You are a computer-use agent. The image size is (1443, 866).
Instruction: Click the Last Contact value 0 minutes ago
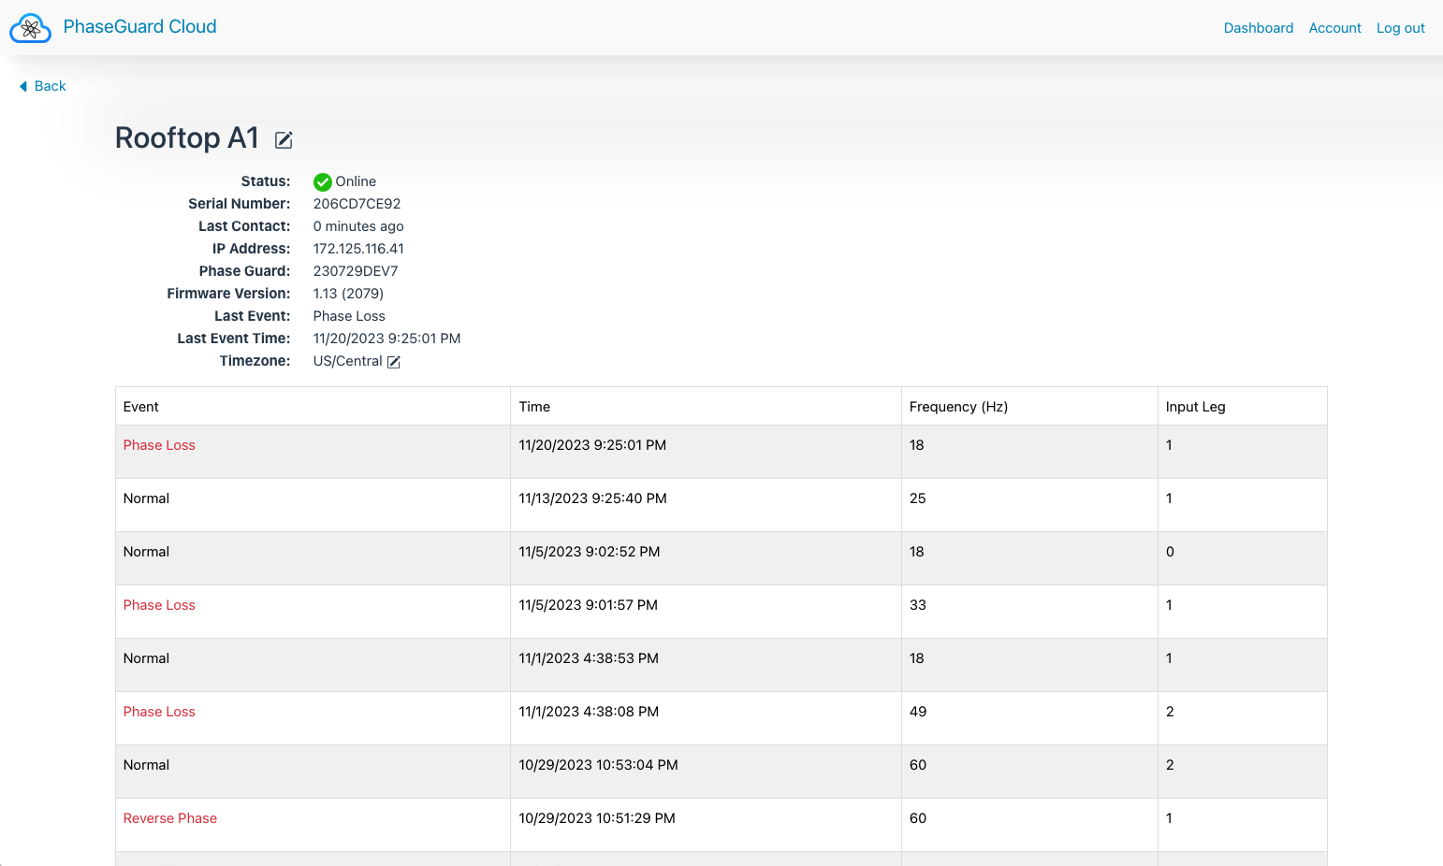pyautogui.click(x=358, y=226)
